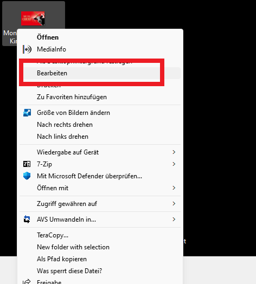Add file via Zu Favoriten hinzufügen
Image resolution: width=256 pixels, height=284 pixels.
[x=72, y=97]
